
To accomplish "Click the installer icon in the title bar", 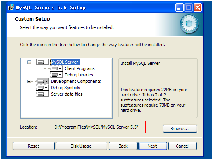I will click(x=11, y=7).
